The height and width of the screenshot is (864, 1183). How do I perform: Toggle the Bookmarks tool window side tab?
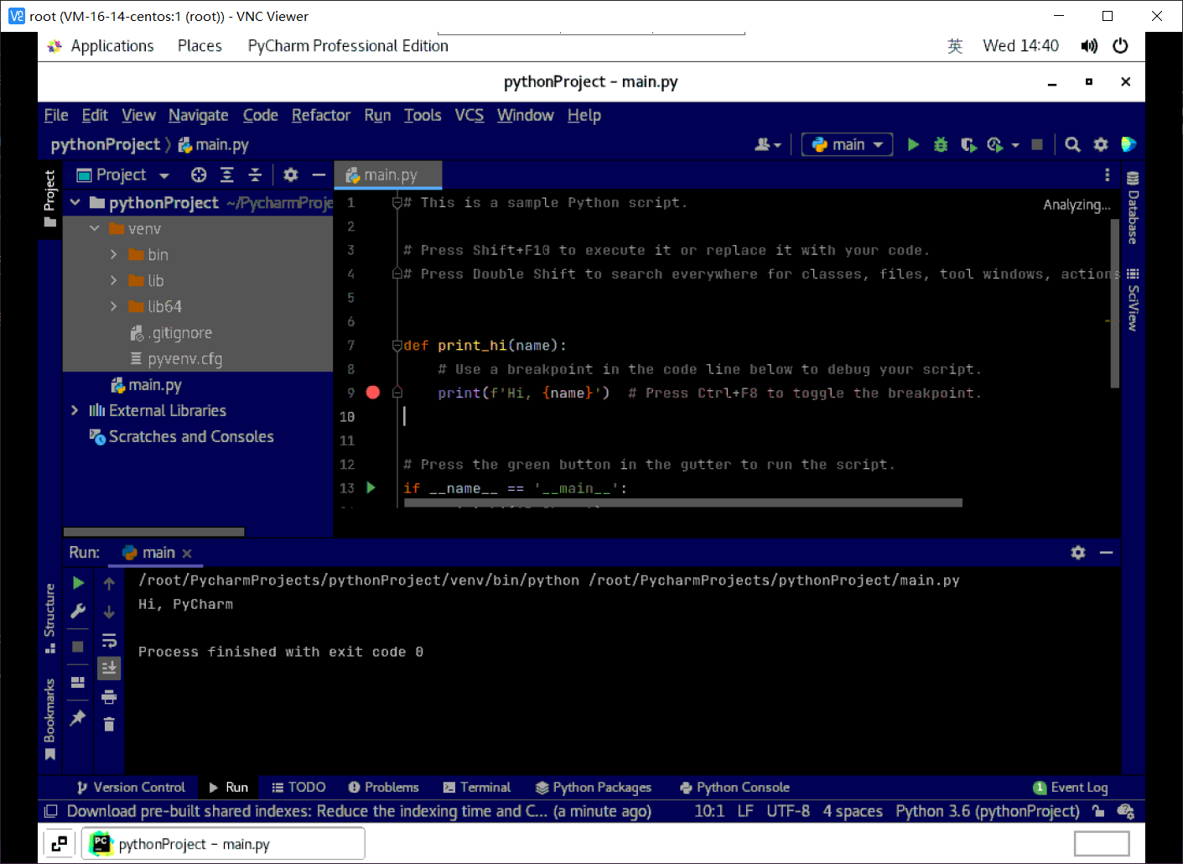coord(50,720)
